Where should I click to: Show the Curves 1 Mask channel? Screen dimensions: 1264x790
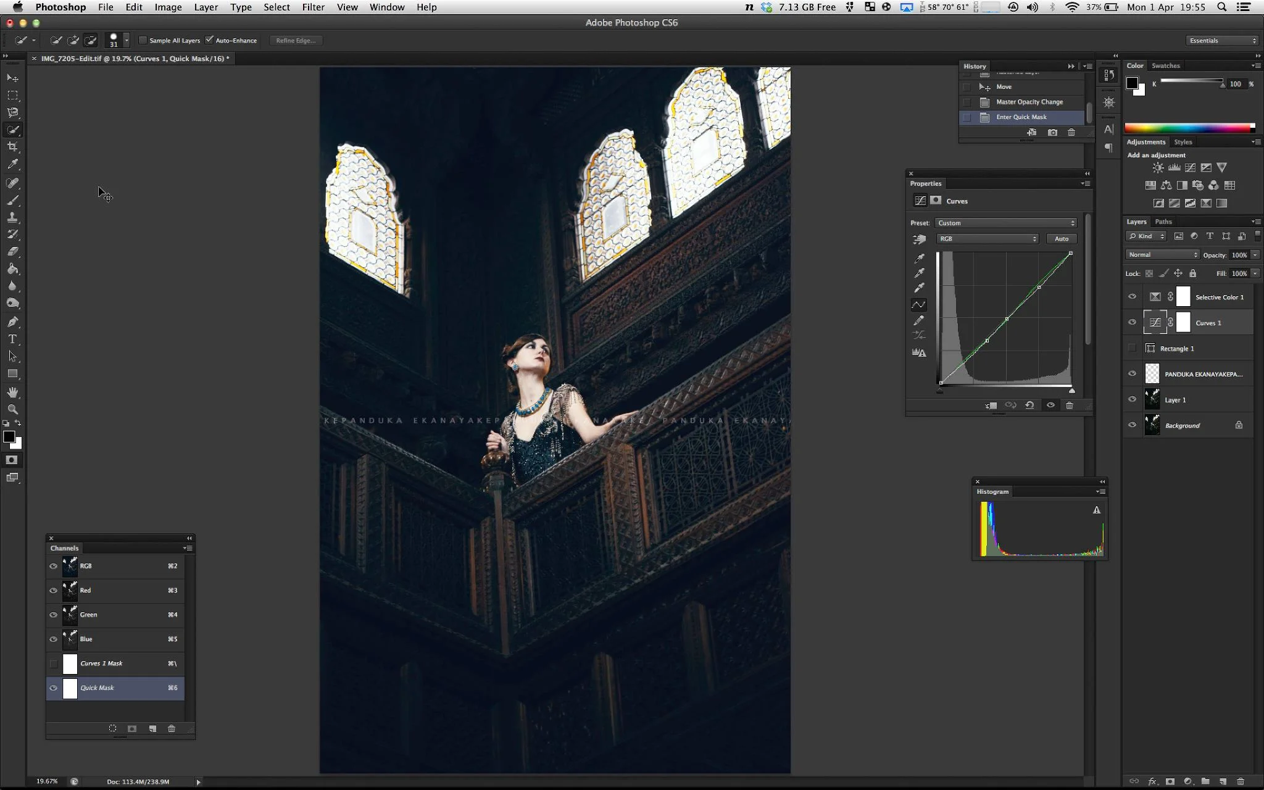[x=54, y=664]
